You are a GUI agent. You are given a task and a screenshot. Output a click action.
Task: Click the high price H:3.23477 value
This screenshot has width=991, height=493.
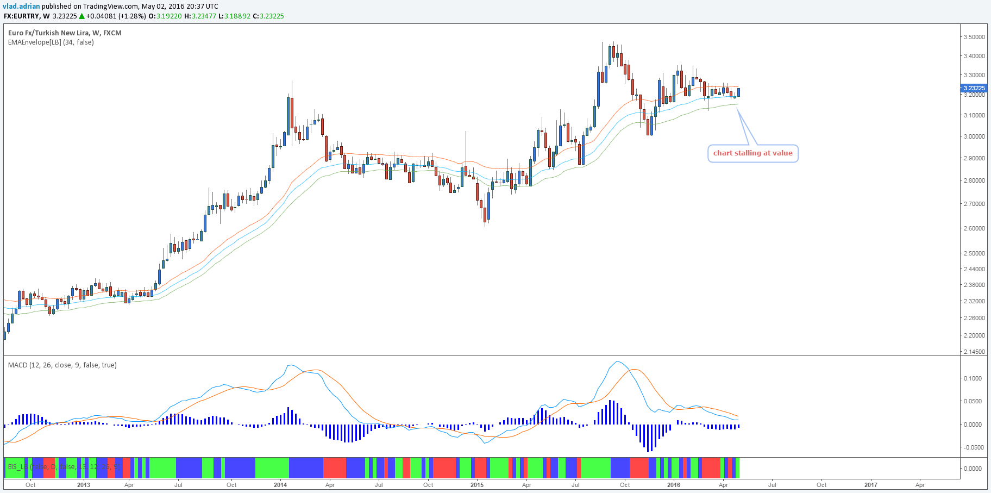(x=200, y=16)
